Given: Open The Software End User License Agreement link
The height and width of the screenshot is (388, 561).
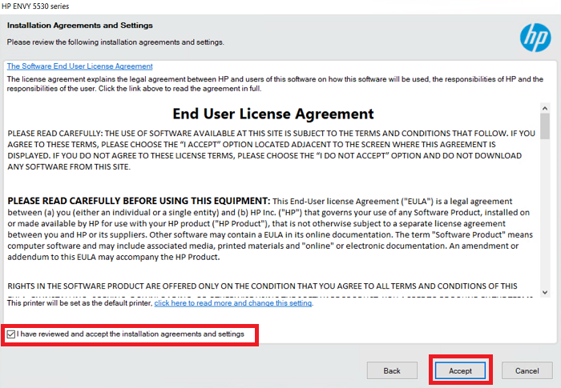Looking at the screenshot, I should (x=80, y=66).
